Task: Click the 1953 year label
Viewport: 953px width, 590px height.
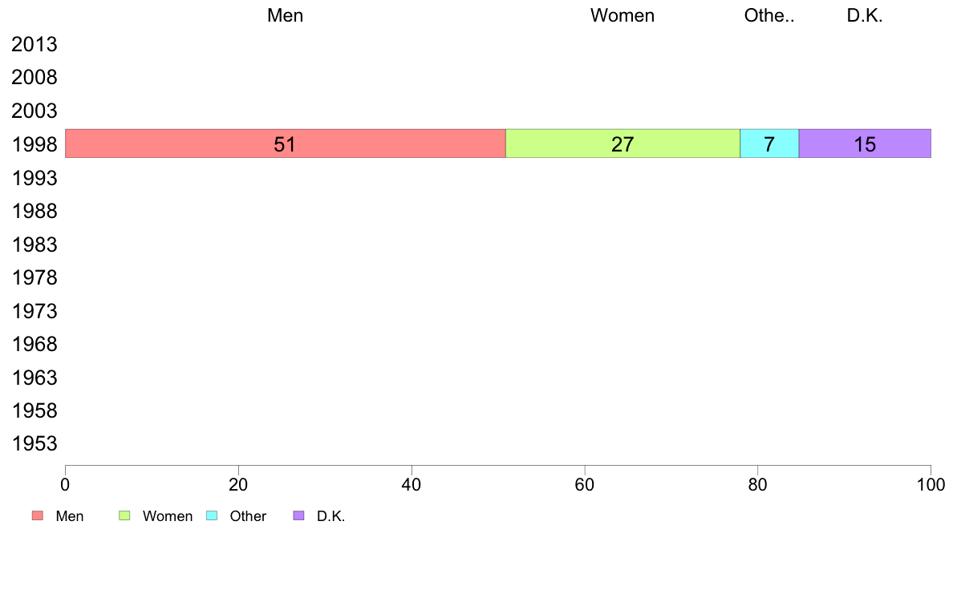Action: point(34,444)
